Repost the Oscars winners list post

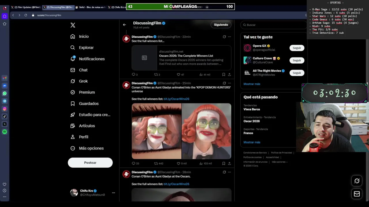coord(156,74)
